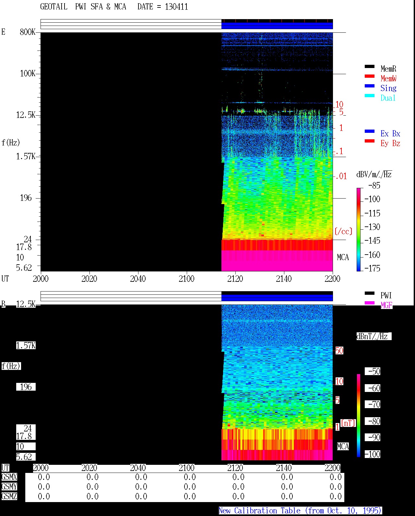Click the cyan Dual legend swatch

pos(370,96)
